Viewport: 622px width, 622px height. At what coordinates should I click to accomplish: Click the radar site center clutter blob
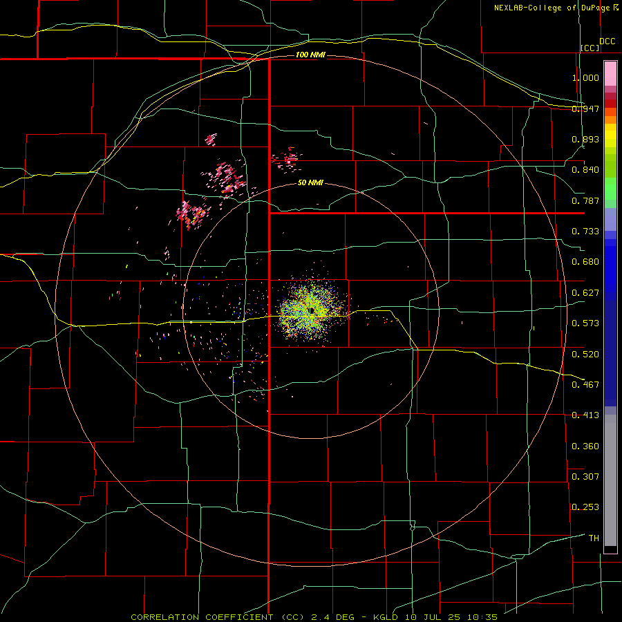point(312,310)
